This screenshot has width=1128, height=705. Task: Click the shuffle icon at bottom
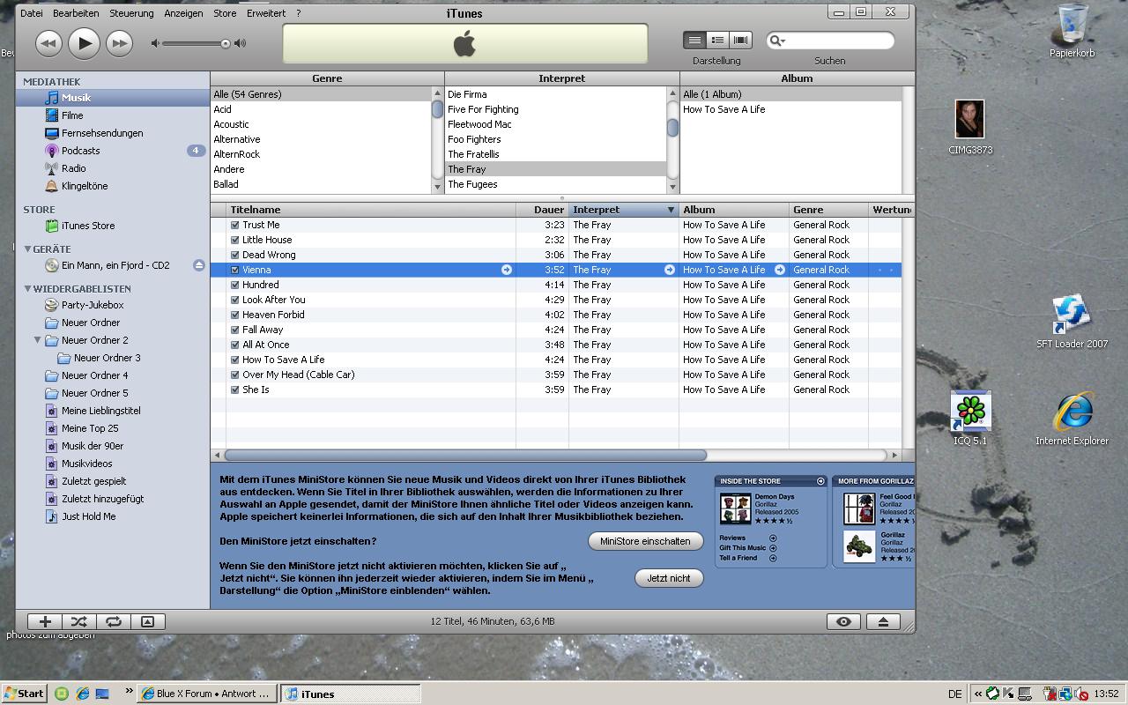tap(79, 621)
